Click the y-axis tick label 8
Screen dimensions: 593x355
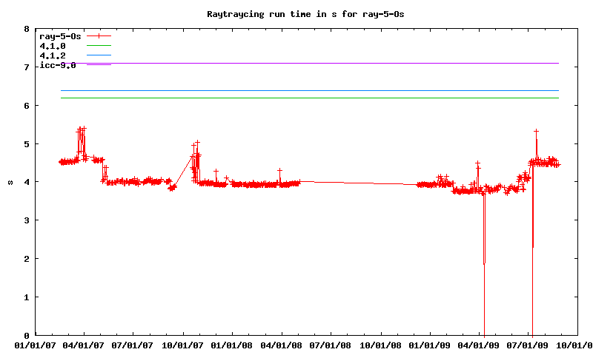(27, 29)
